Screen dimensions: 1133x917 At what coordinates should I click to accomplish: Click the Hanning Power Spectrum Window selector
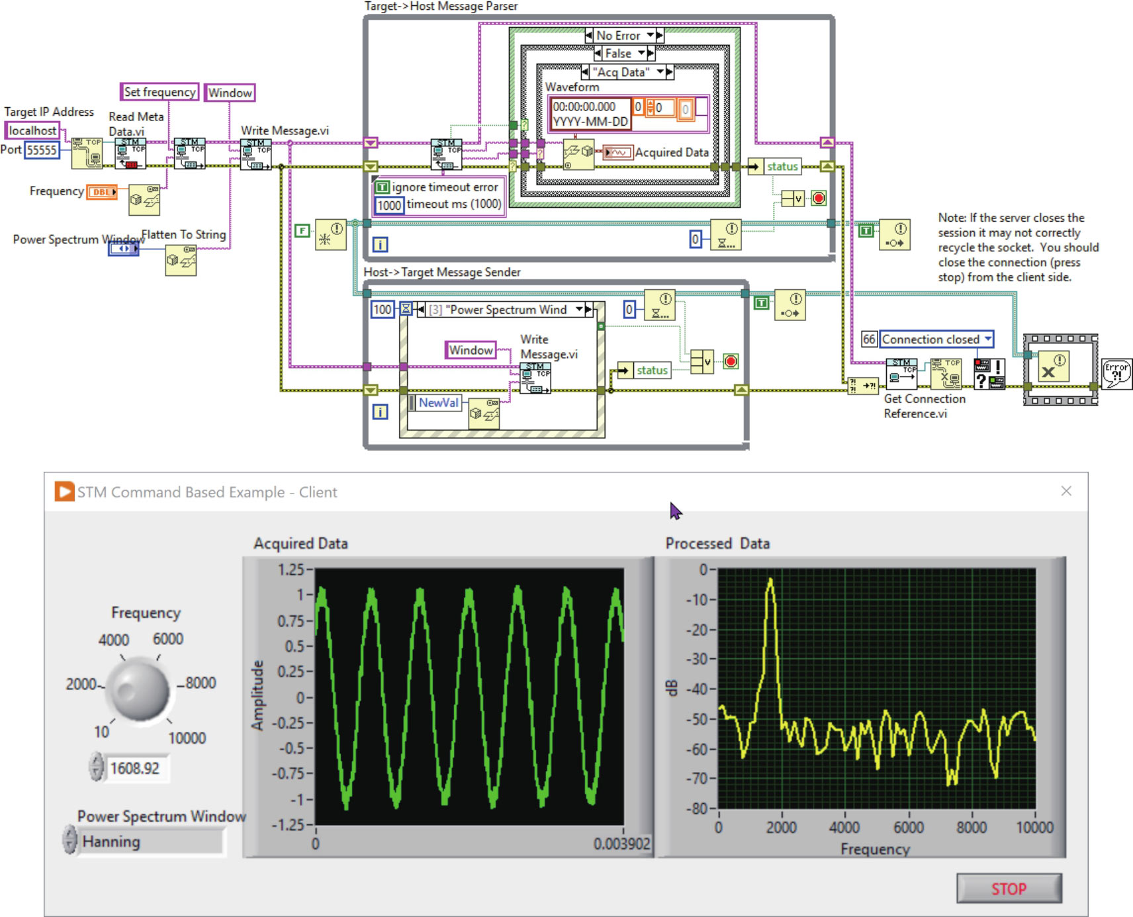(x=151, y=842)
